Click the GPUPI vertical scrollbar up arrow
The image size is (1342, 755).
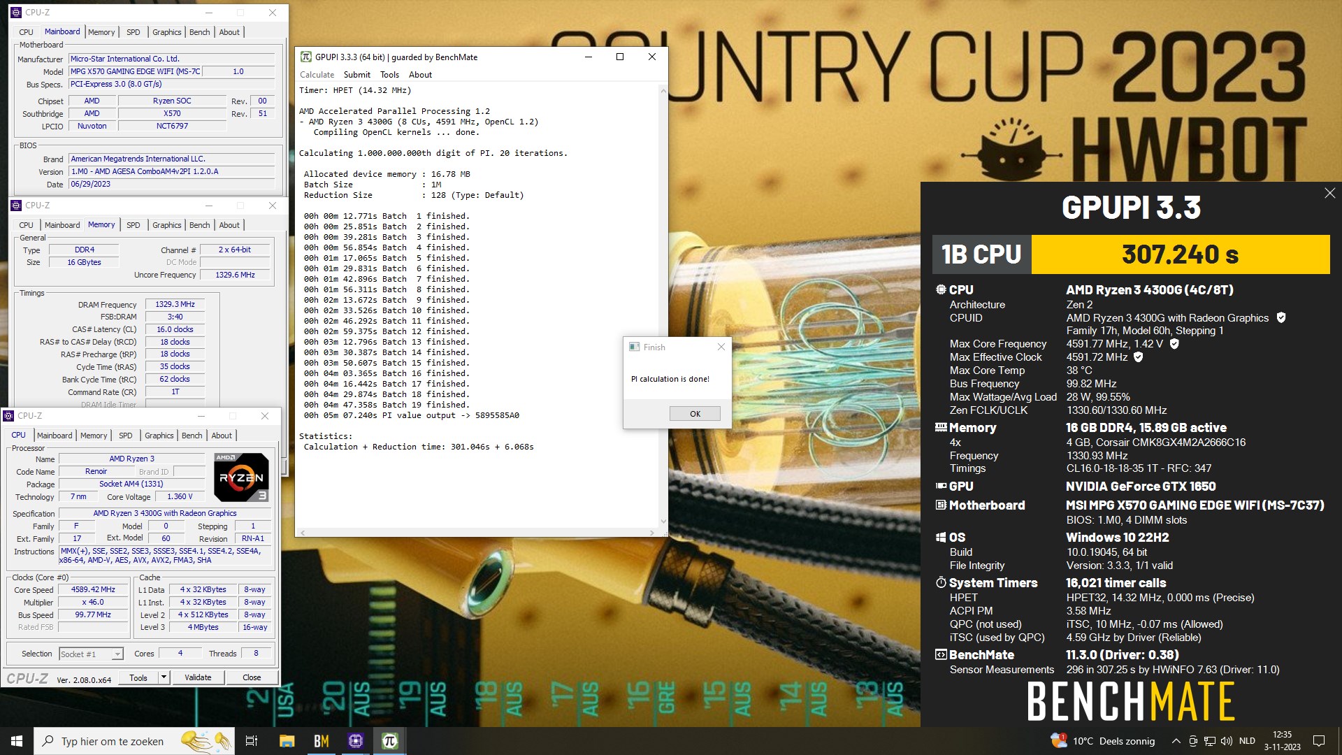pyautogui.click(x=663, y=90)
